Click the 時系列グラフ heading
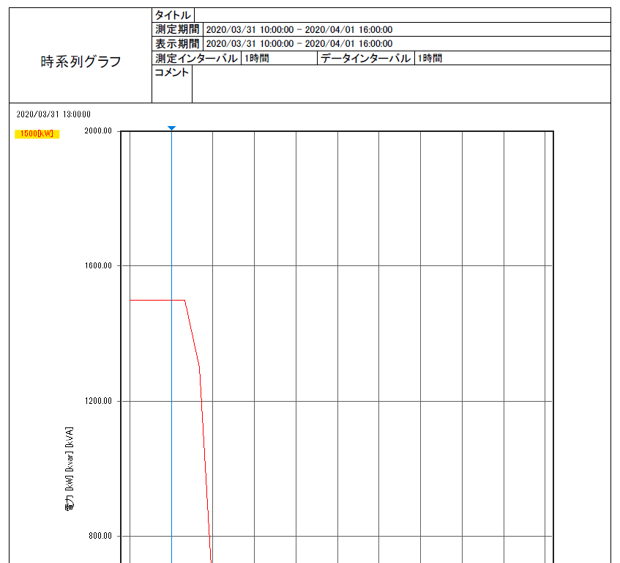620x563 pixels. [81, 62]
